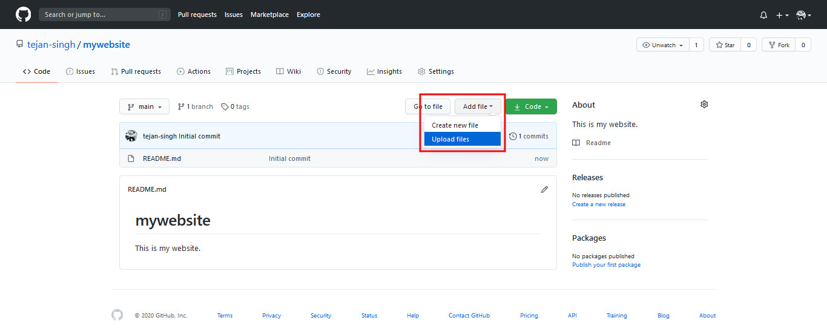Open the 1 commits history link
The image size is (827, 329).
pyautogui.click(x=529, y=136)
